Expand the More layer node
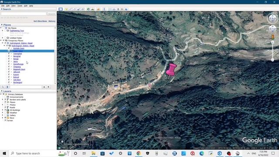The width and height of the screenshot is (279, 157). [x=3, y=118]
